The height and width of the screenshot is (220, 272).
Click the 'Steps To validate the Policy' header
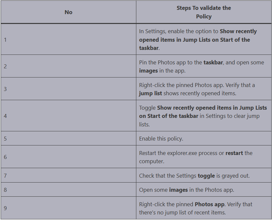204,12
